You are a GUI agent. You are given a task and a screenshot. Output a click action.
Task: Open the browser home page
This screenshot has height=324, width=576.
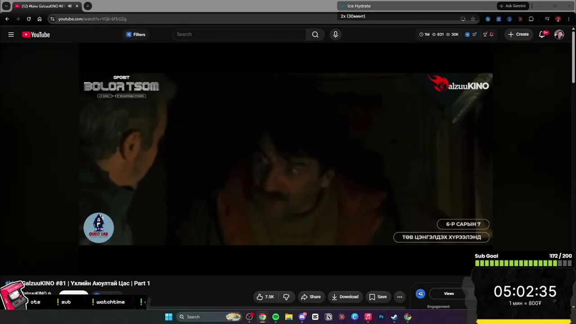[x=40, y=19]
